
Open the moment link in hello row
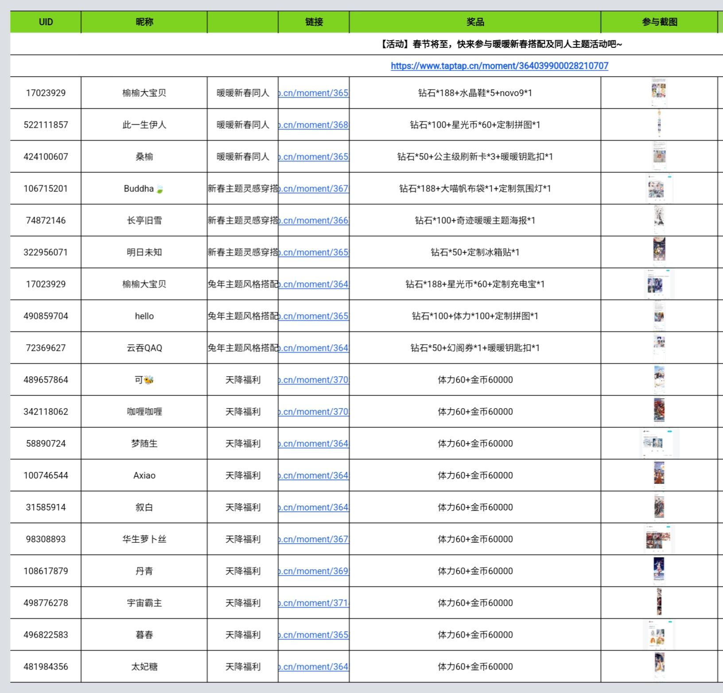click(x=314, y=316)
